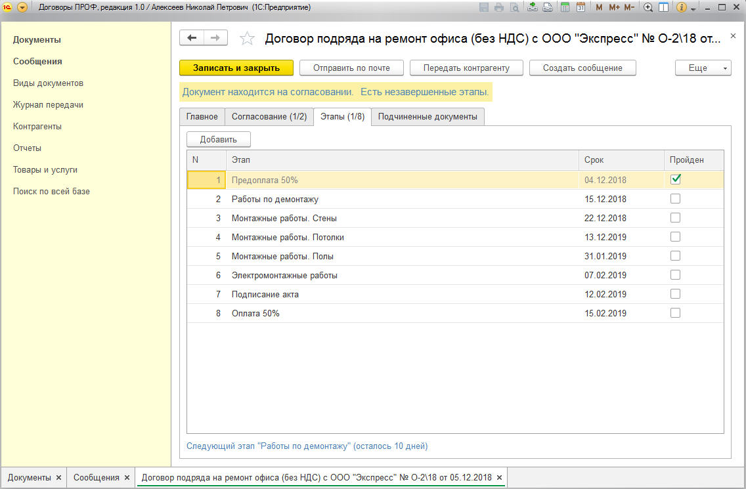Viewport: 746px width, 489px height.
Task: Click the 'Документ находится на согласовании' link
Action: click(x=268, y=93)
